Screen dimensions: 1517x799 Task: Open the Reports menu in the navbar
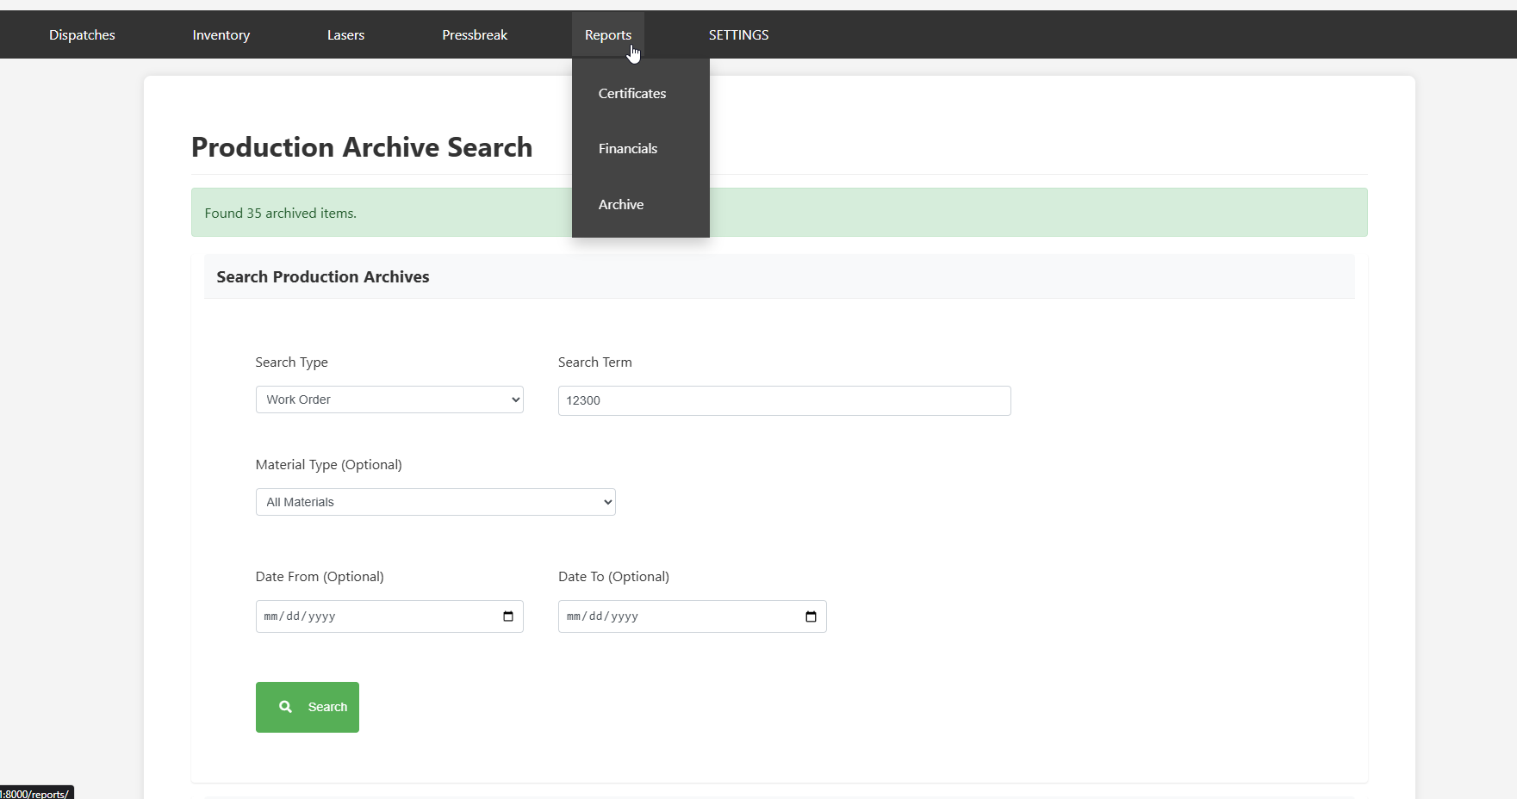[x=607, y=35]
